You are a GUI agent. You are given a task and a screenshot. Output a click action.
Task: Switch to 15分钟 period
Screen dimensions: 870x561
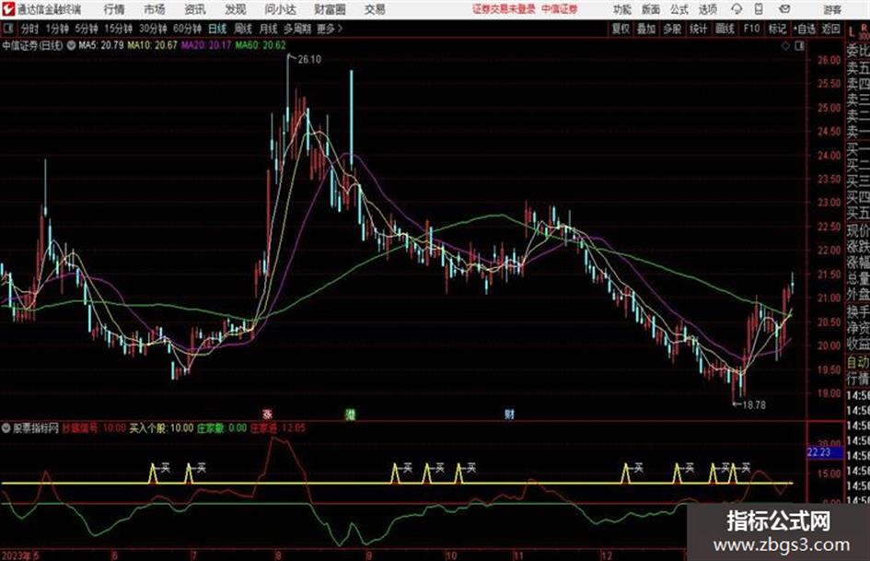[118, 29]
